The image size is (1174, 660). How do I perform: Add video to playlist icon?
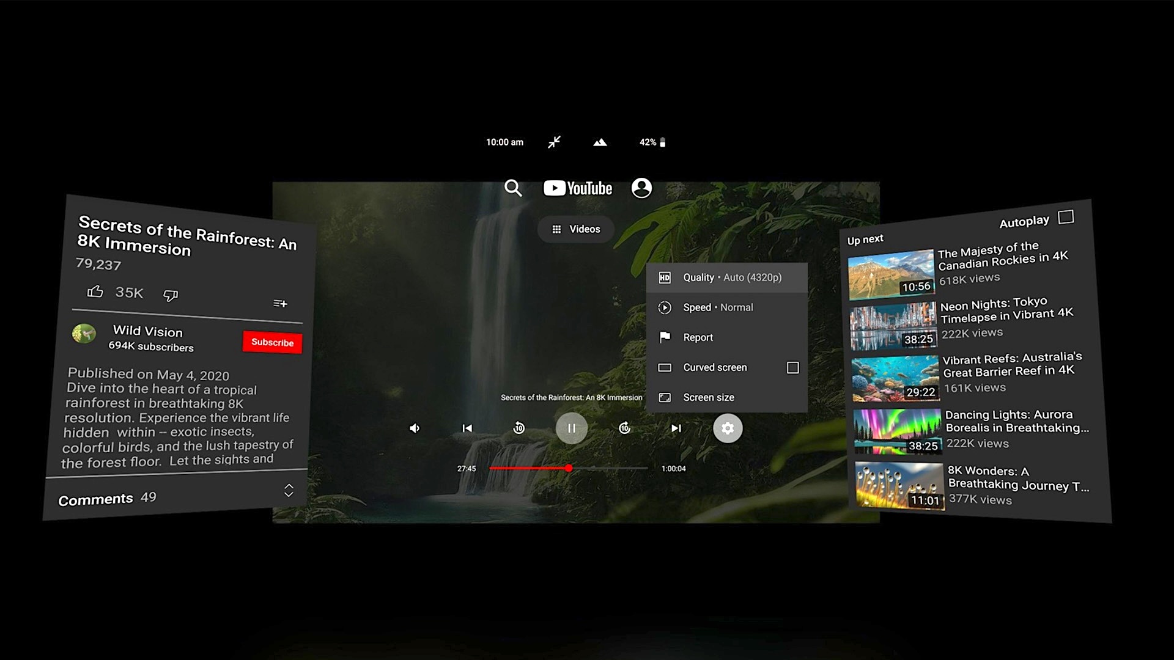click(280, 303)
